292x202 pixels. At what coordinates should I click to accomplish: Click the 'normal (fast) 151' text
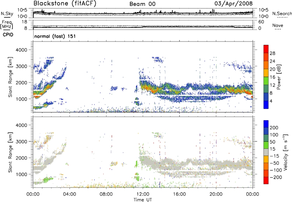coord(55,36)
